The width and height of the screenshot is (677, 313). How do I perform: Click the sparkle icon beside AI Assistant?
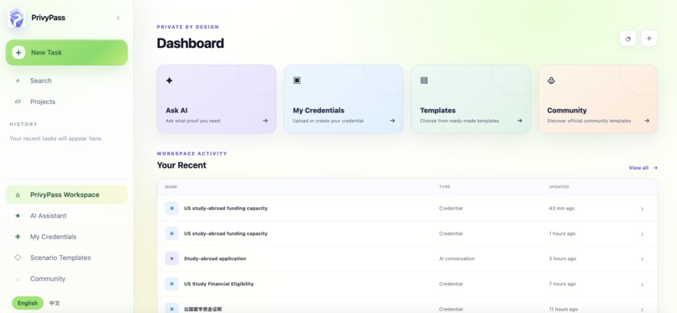click(18, 216)
